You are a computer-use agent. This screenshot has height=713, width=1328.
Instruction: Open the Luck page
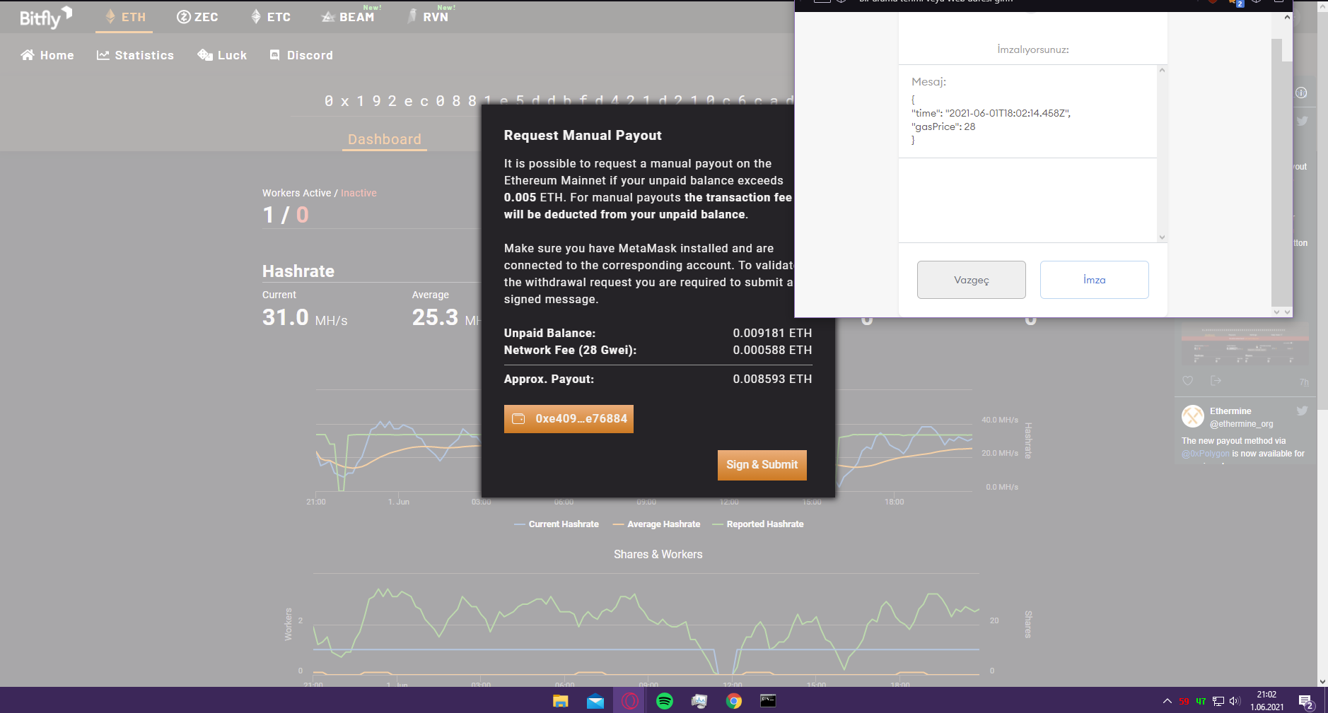pyautogui.click(x=222, y=55)
